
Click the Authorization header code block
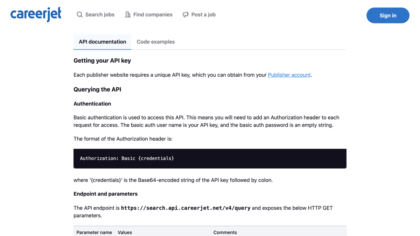pyautogui.click(x=210, y=159)
